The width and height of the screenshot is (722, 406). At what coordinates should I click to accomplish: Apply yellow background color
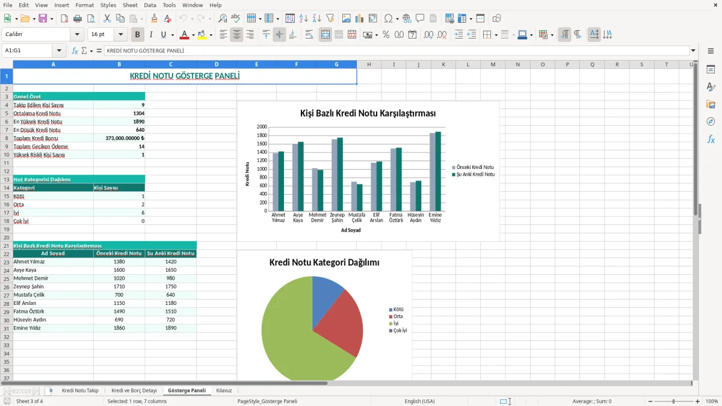coord(202,35)
